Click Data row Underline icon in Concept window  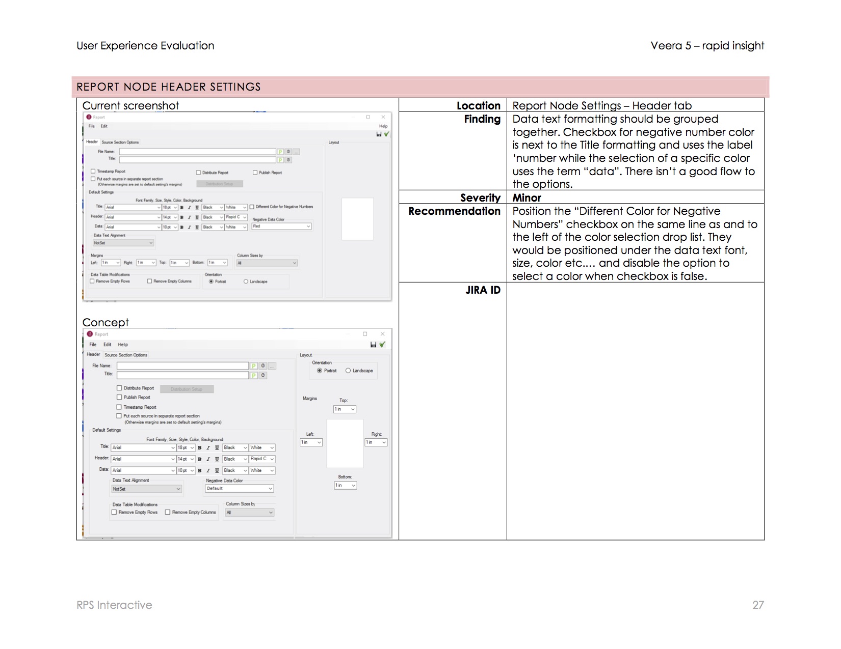point(217,471)
